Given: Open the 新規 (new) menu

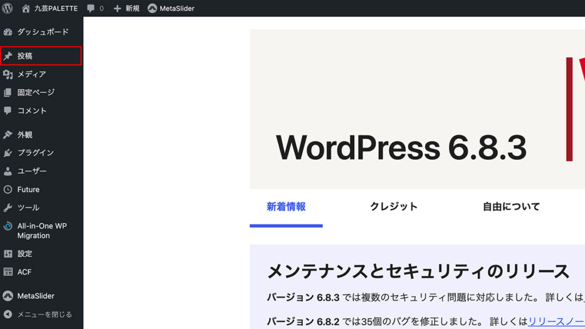Looking at the screenshot, I should [126, 9].
